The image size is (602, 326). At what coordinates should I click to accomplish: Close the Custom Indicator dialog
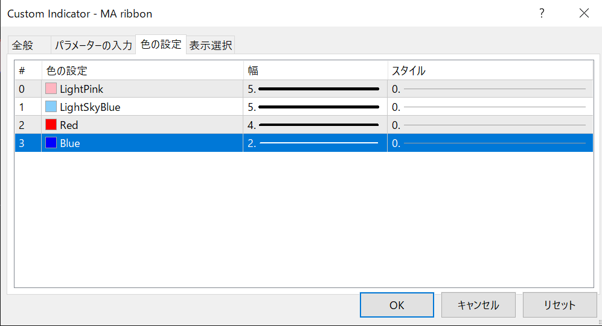(584, 13)
